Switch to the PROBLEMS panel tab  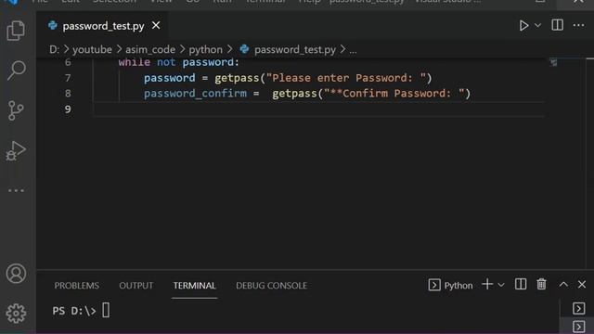click(x=76, y=286)
